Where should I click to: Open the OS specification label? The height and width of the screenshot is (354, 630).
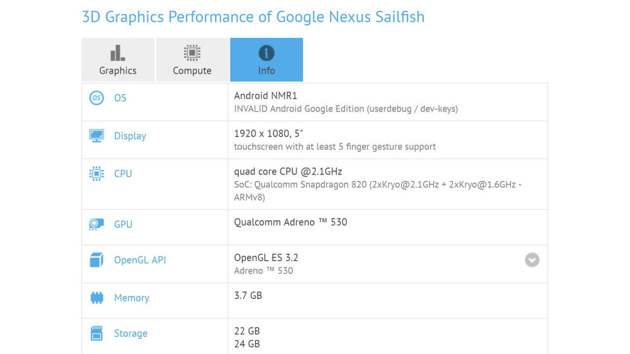(x=120, y=98)
